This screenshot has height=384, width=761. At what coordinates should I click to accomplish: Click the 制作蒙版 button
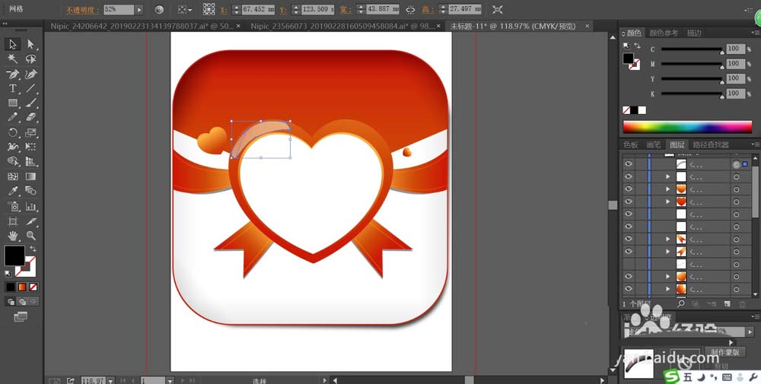[725, 353]
